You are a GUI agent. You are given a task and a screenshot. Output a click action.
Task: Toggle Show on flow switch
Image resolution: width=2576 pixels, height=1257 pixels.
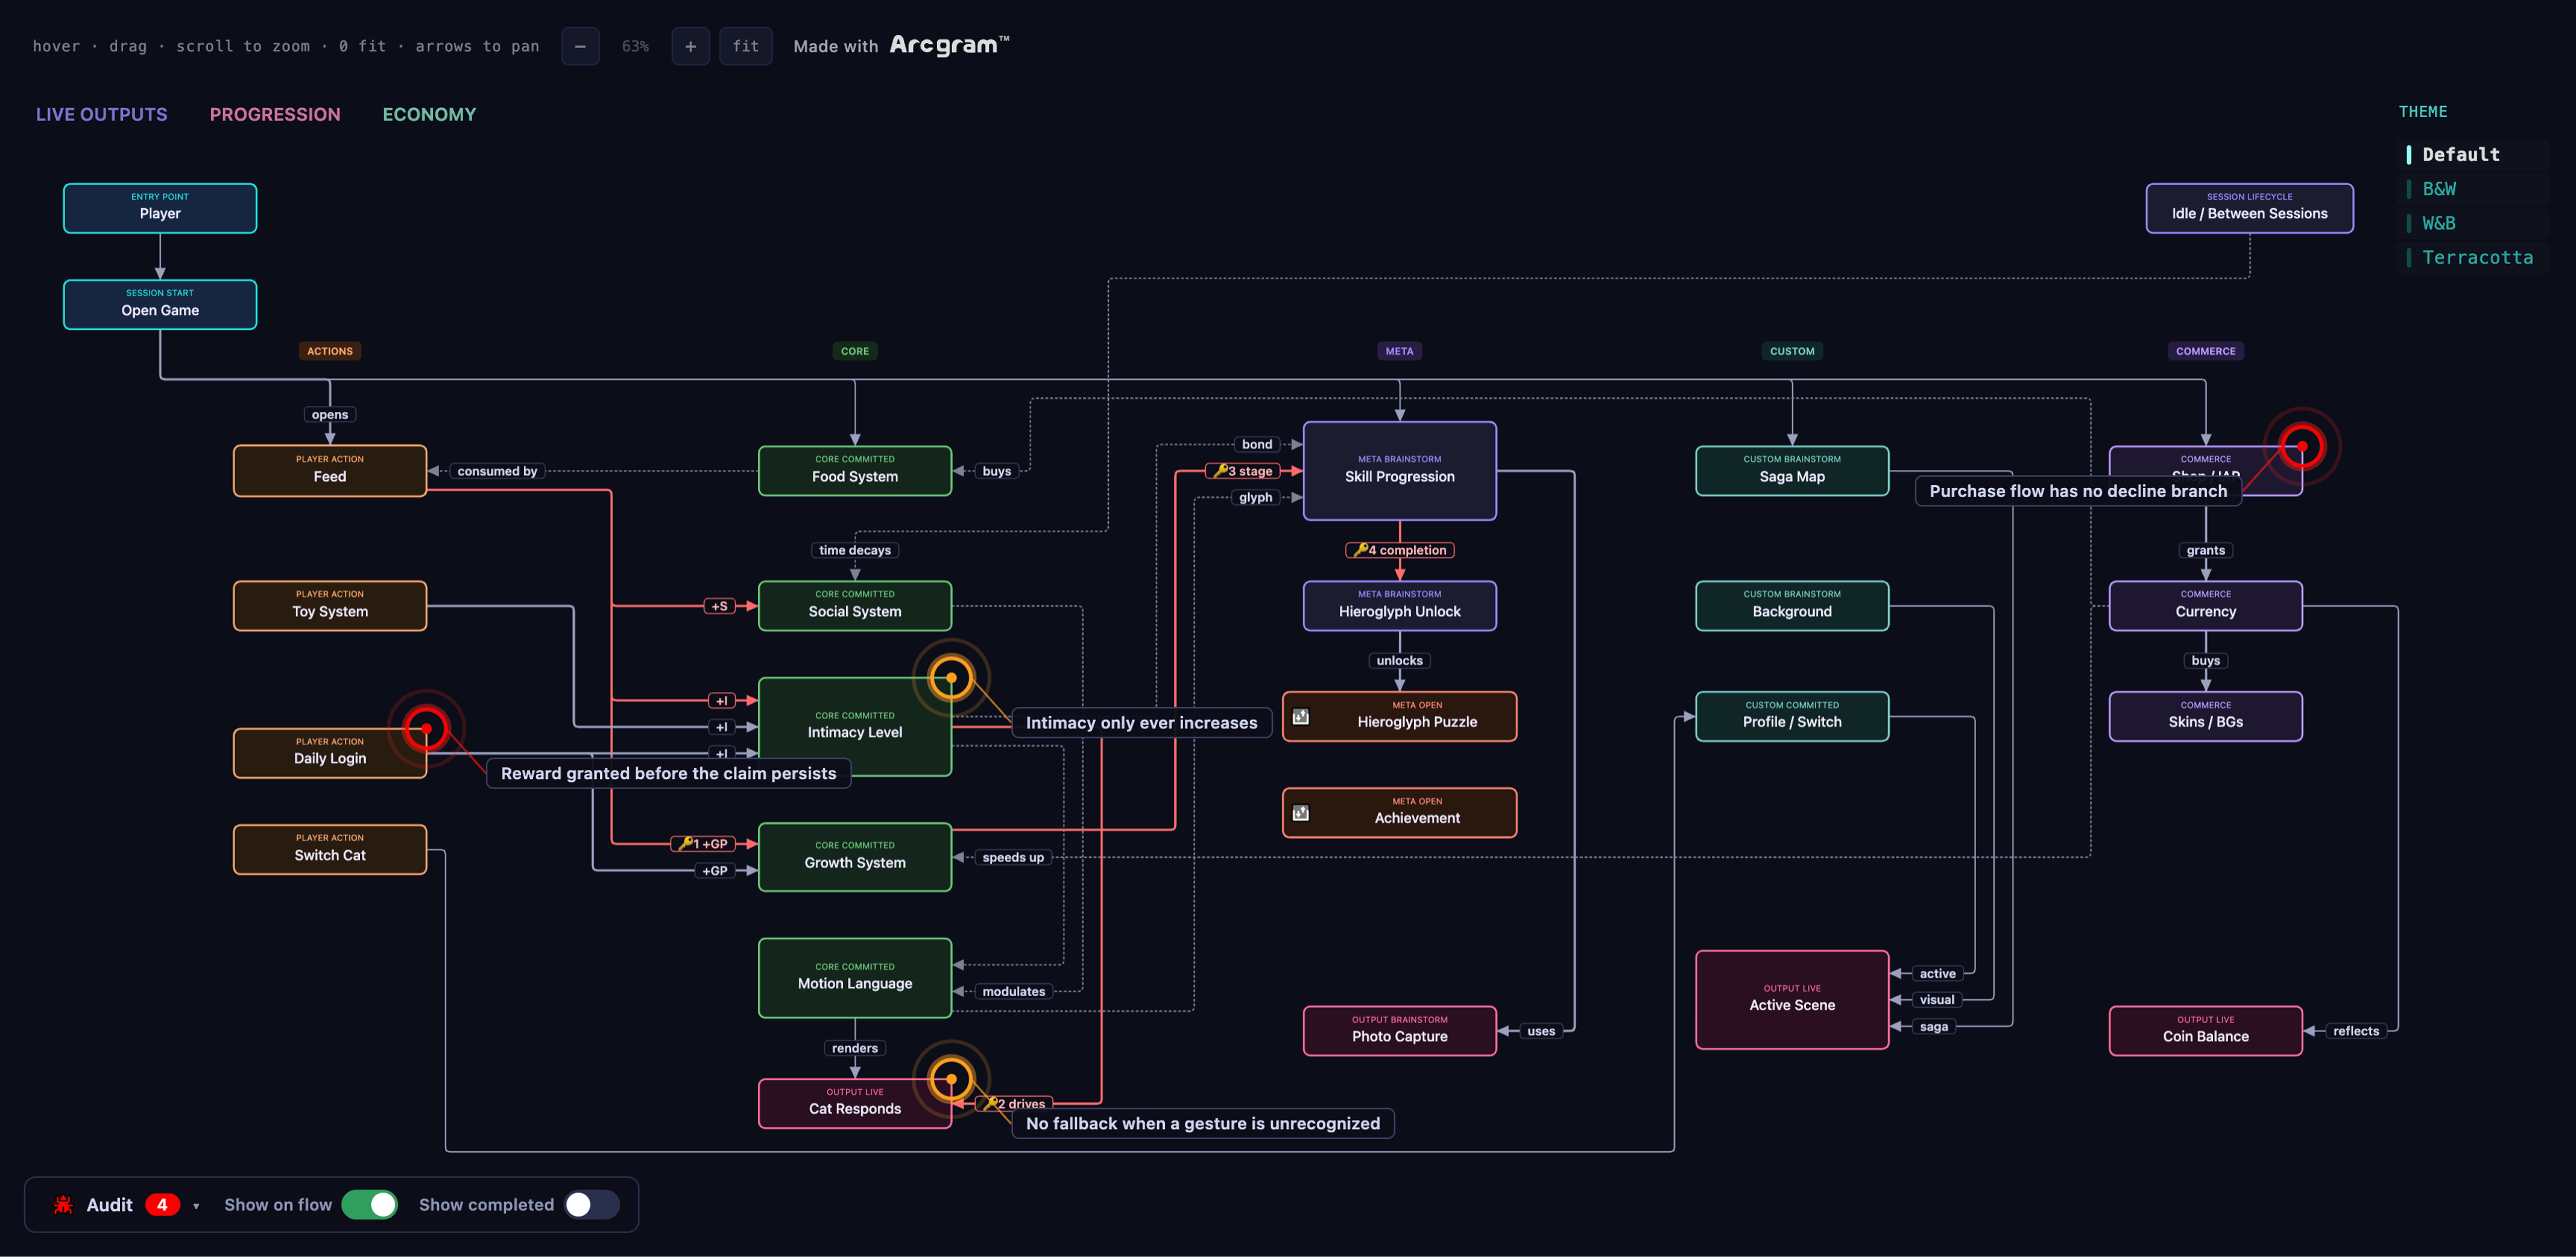click(x=370, y=1205)
